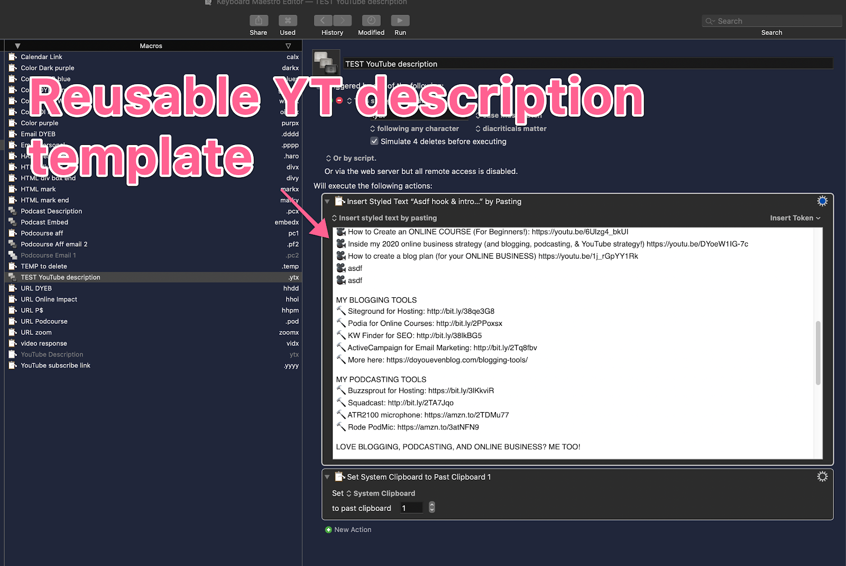Click the 'MY PODCASTING TOOLS' heading text
The height and width of the screenshot is (566, 846).
381,379
